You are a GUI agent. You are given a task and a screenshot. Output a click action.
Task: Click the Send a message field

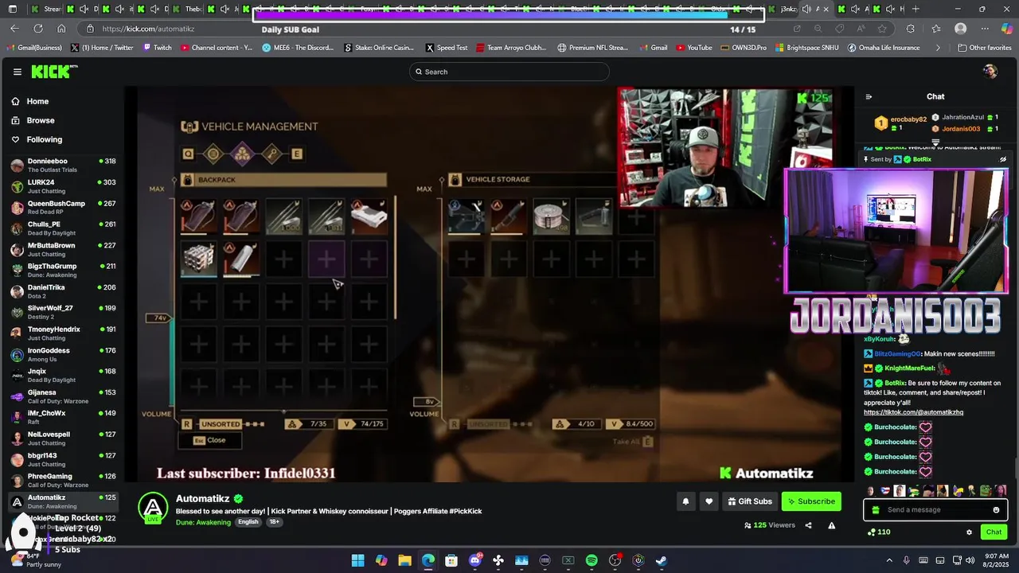pyautogui.click(x=935, y=510)
